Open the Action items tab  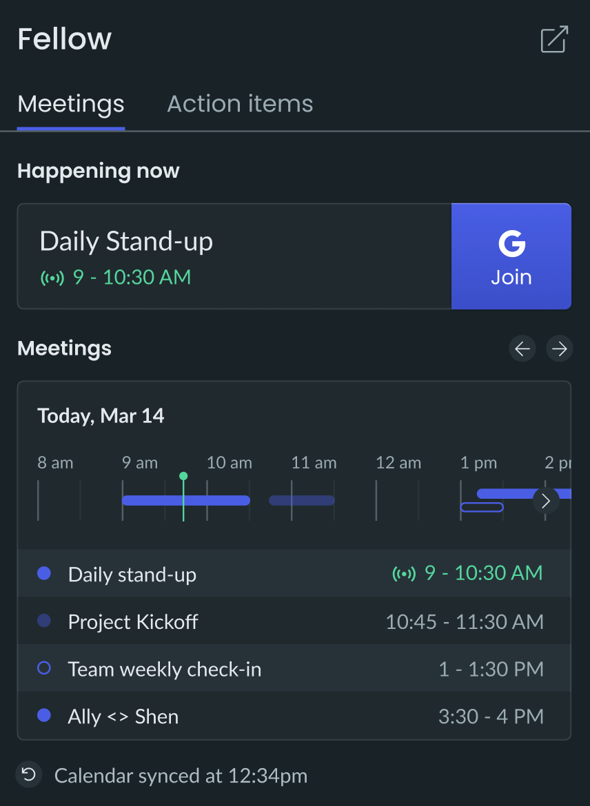[x=240, y=104]
